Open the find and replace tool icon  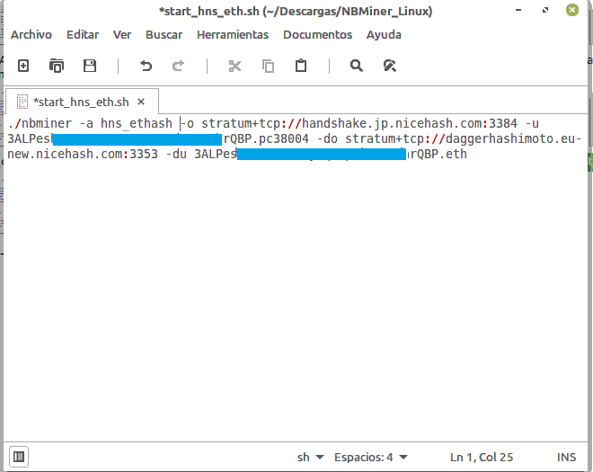pos(390,66)
